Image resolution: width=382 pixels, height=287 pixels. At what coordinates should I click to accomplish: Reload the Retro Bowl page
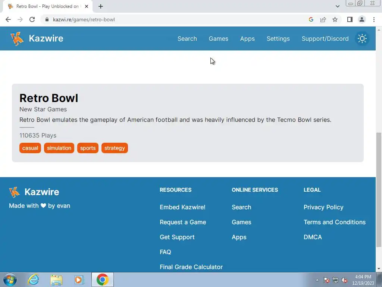pos(32,19)
